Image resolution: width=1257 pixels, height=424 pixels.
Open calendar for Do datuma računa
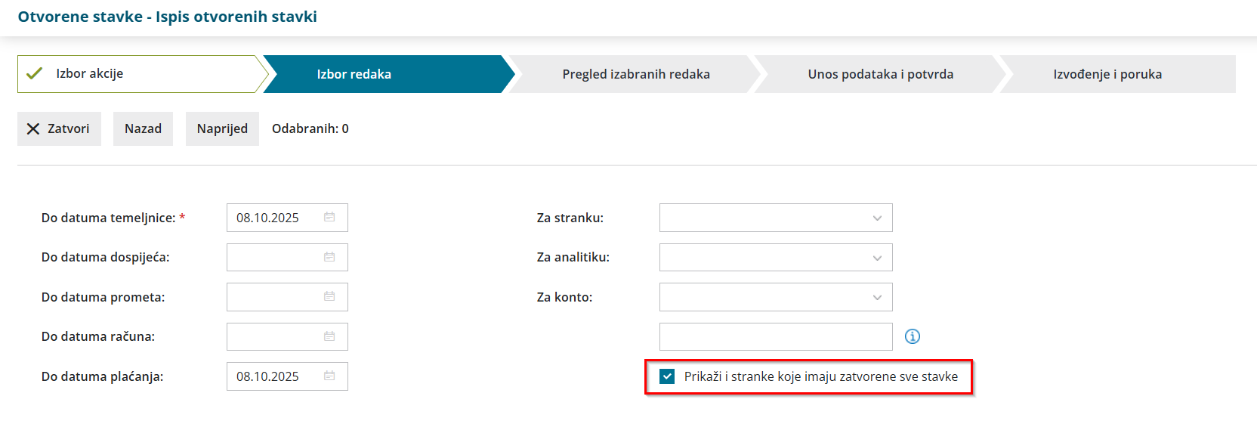click(329, 336)
